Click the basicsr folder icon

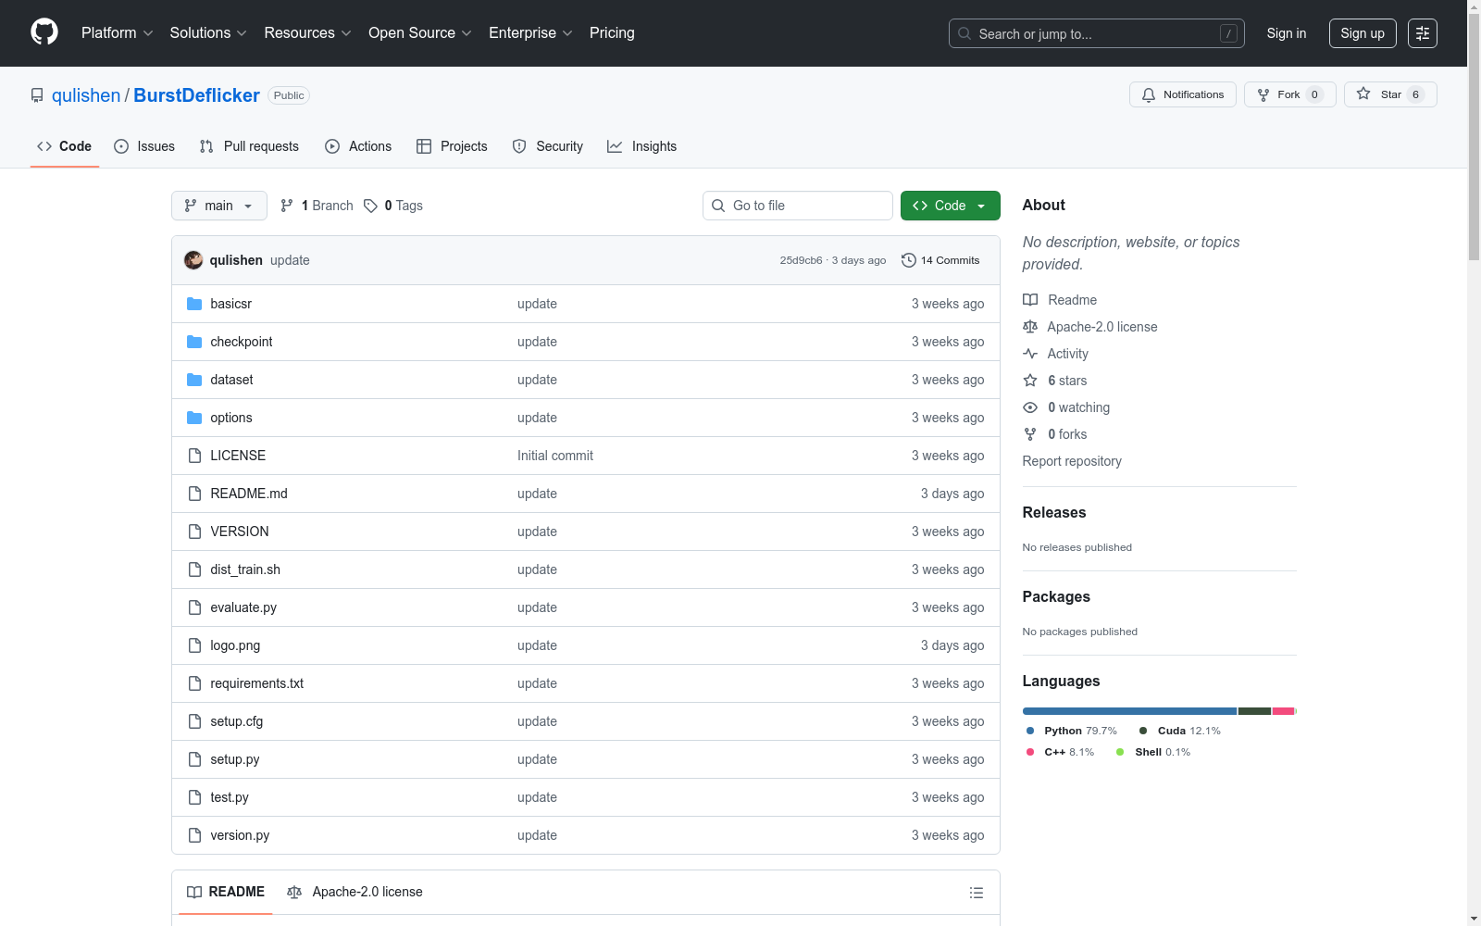pos(194,304)
